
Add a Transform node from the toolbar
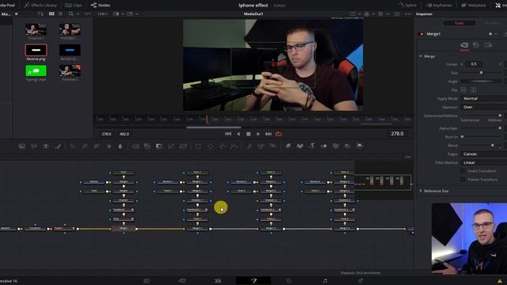coord(183,146)
